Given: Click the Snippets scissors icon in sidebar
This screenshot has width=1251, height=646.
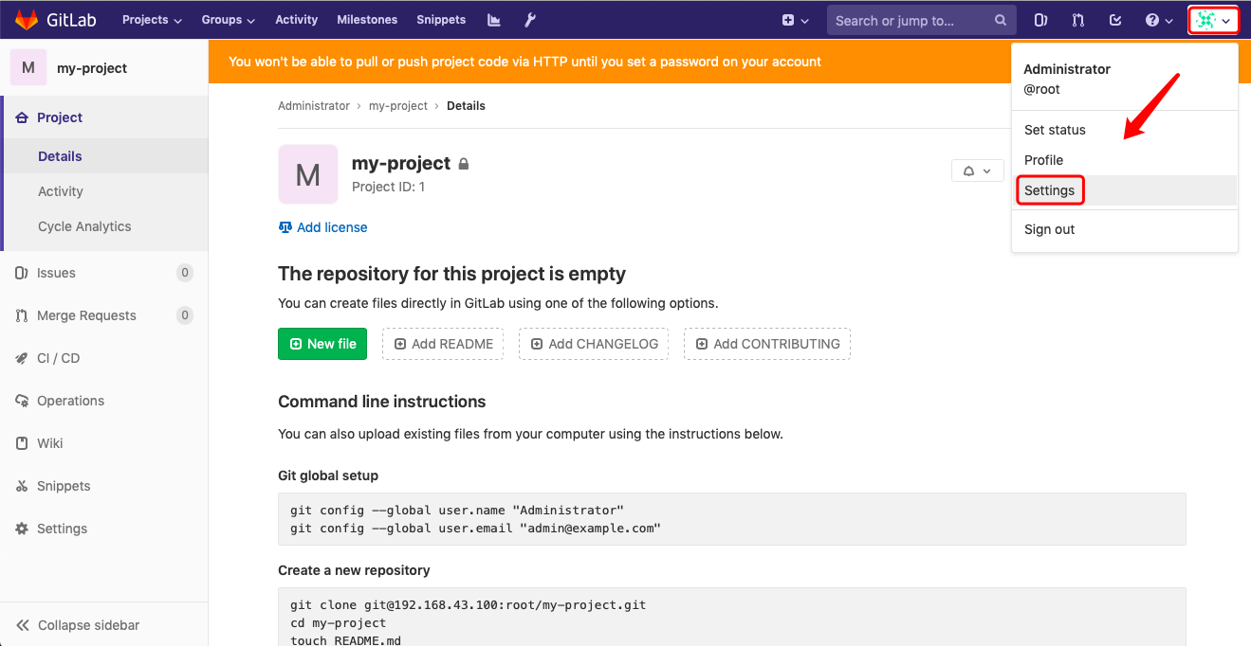Looking at the screenshot, I should click(22, 486).
